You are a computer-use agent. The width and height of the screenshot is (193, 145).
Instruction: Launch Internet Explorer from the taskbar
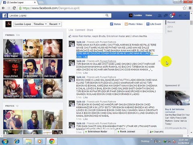click(17, 141)
